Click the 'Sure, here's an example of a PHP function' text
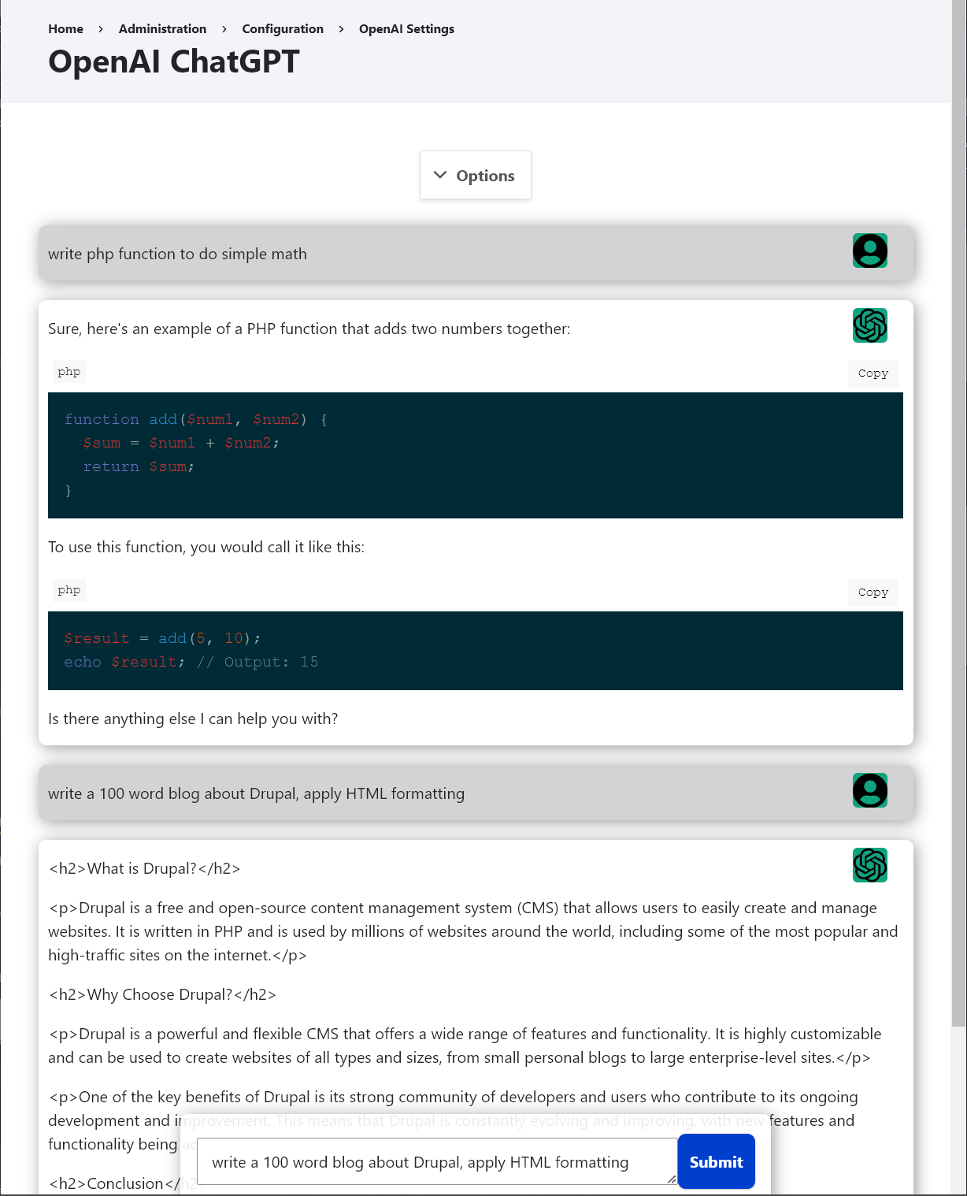The height and width of the screenshot is (1196, 967). point(309,329)
